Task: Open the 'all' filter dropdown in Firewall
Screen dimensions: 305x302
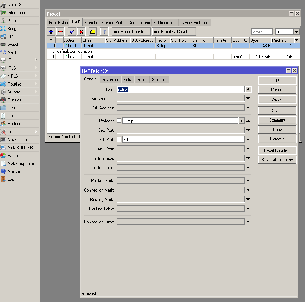Action: tap(296, 31)
